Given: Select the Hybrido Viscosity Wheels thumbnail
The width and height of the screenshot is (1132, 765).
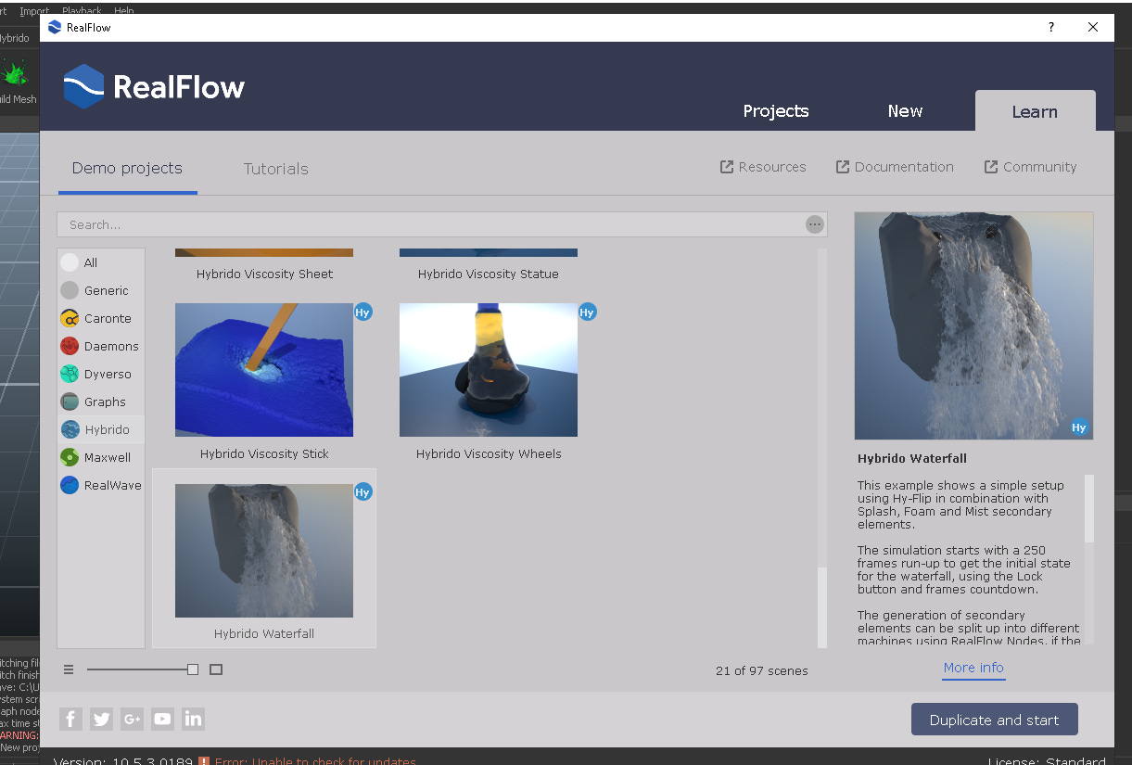Looking at the screenshot, I should pos(489,370).
